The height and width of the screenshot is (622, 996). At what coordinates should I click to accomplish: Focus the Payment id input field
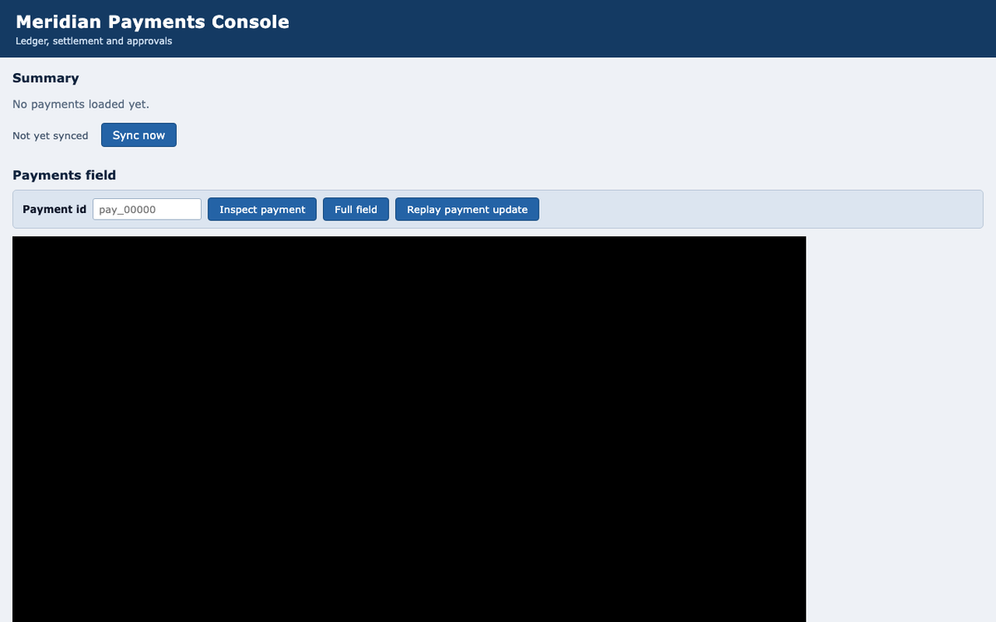coord(147,209)
